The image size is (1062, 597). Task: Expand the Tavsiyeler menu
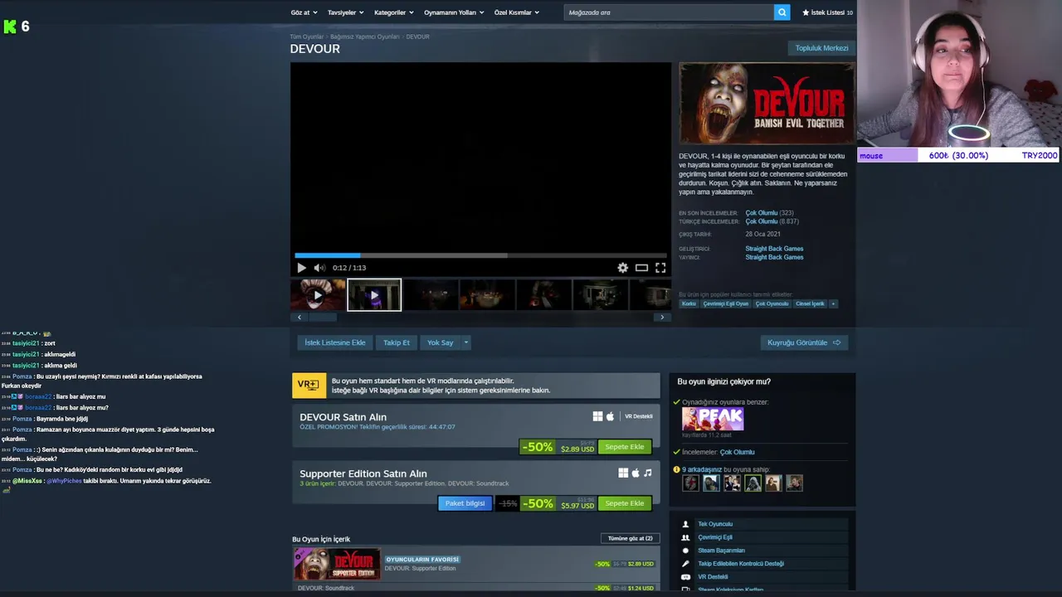point(344,12)
